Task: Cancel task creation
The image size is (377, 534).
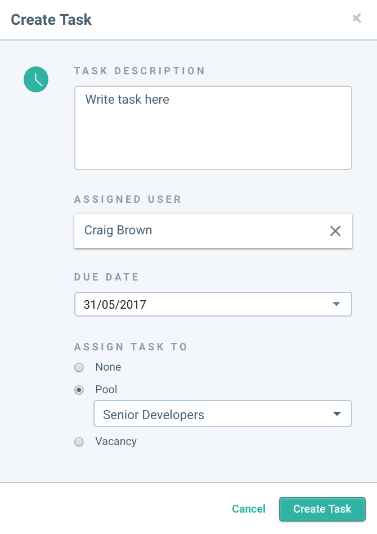Action: coord(249,509)
